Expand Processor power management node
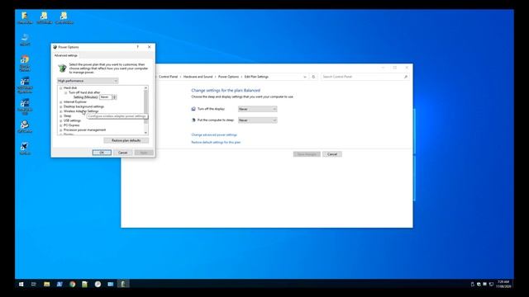This screenshot has width=529, height=297. [x=61, y=130]
